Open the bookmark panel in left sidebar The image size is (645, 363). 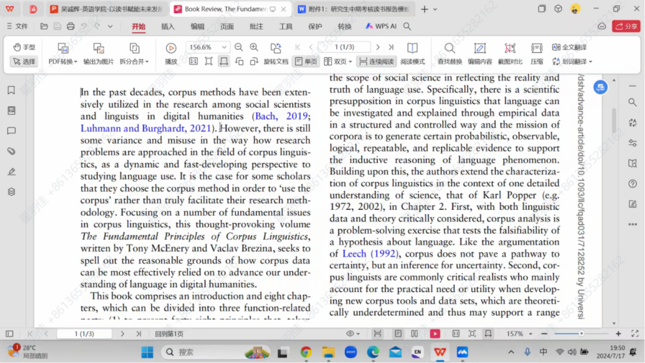11,90
